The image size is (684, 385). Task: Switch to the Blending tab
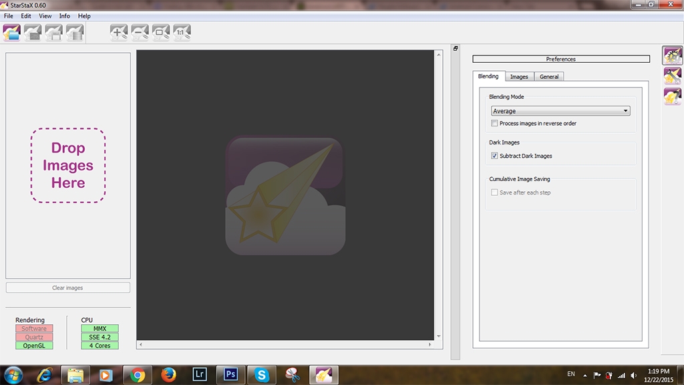tap(488, 76)
